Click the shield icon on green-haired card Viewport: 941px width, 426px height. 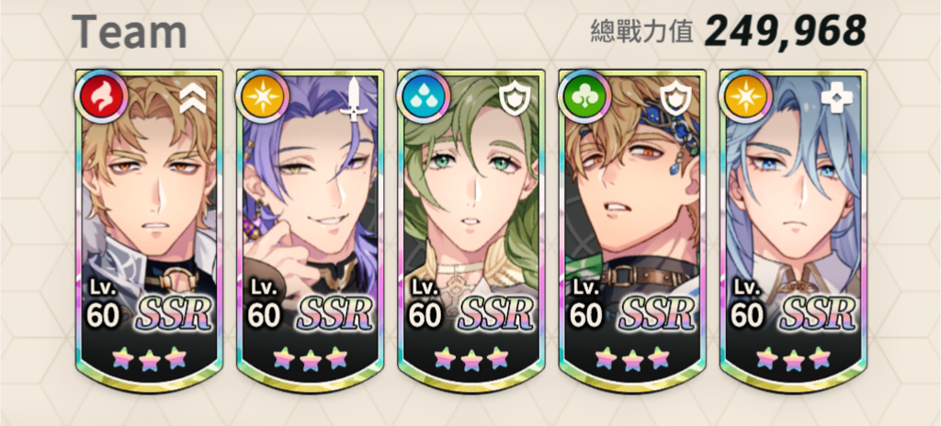pyautogui.click(x=514, y=99)
